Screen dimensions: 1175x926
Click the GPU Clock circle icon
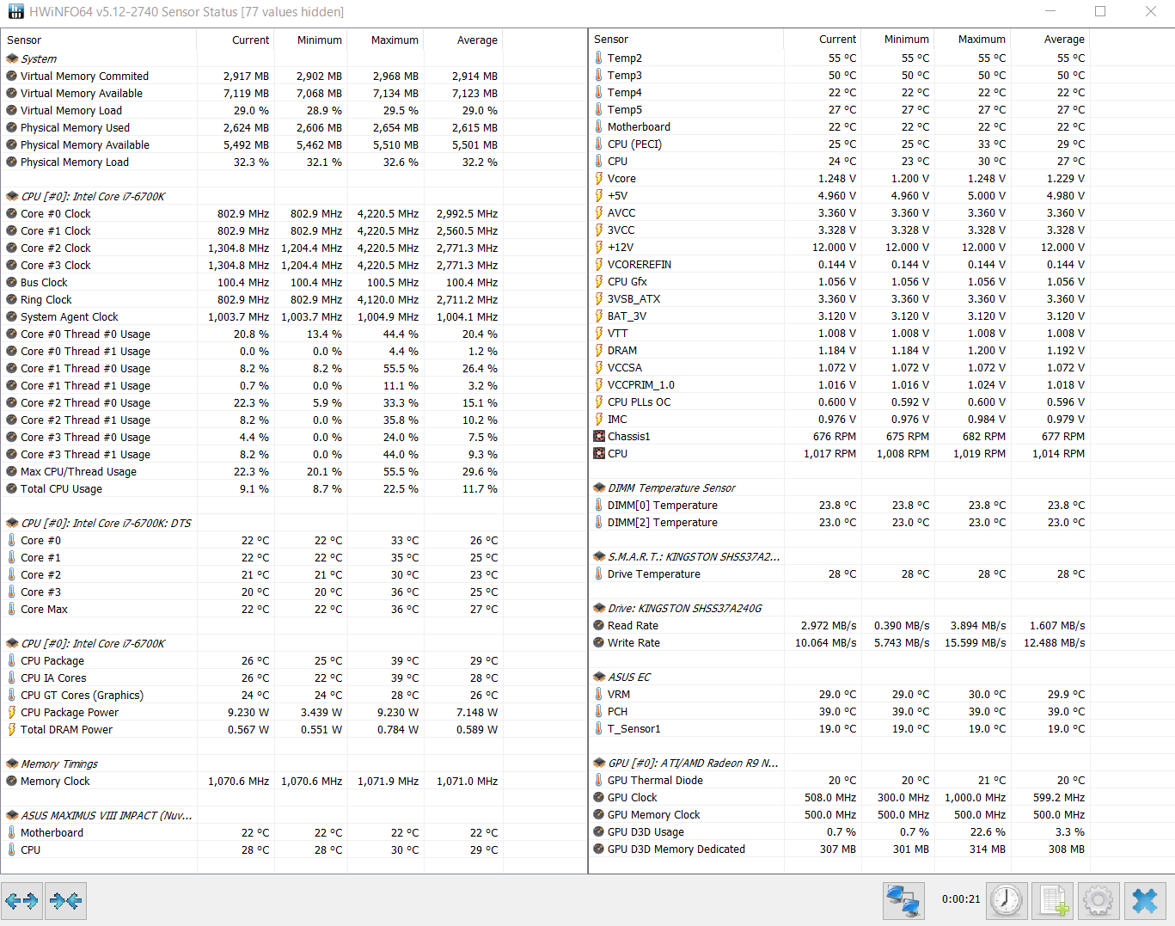[599, 797]
